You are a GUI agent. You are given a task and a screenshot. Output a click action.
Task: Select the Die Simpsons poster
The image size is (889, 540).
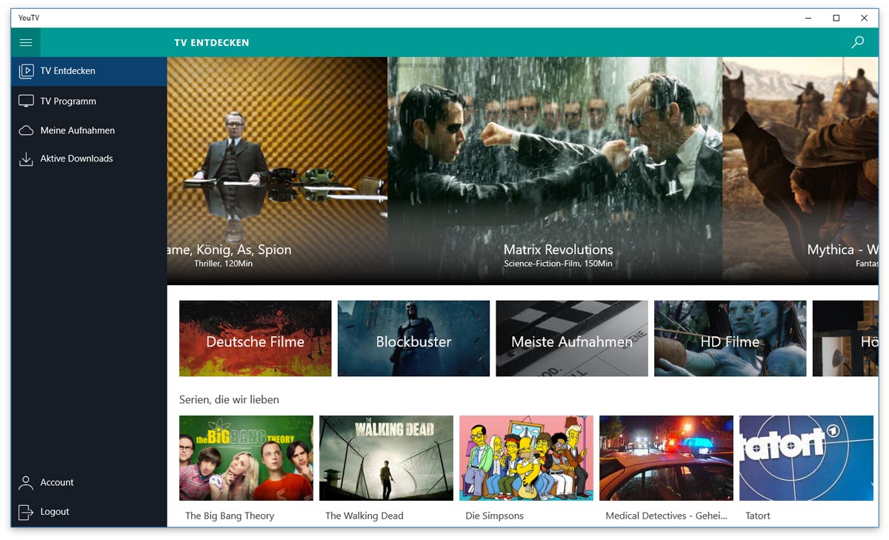[x=526, y=458]
